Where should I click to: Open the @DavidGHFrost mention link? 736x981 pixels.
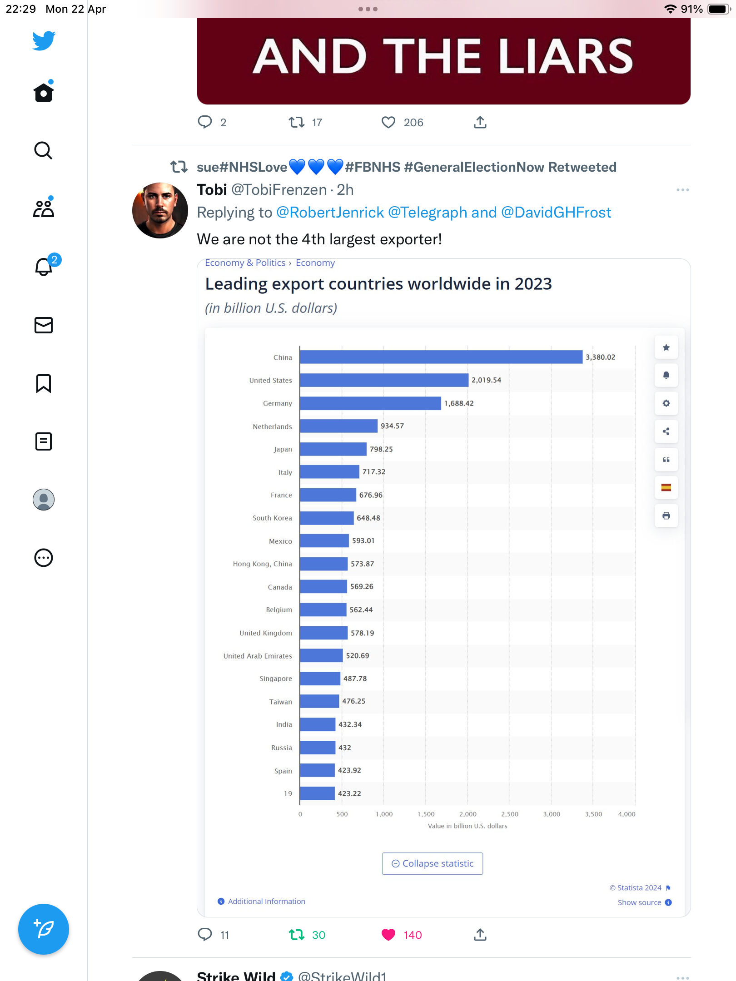[556, 213]
